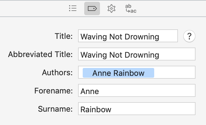Click the word 'Drowning' in the Title field

pos(142,37)
